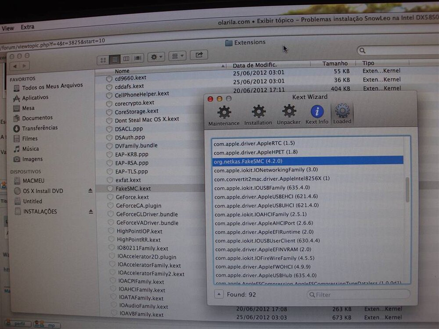
Task: Eject the OS X Install DVD
Action: pos(90,191)
